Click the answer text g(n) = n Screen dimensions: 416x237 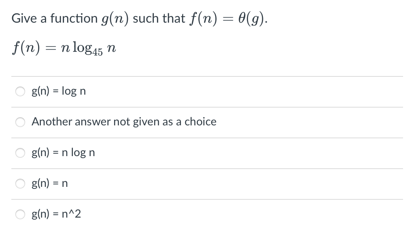click(x=49, y=183)
